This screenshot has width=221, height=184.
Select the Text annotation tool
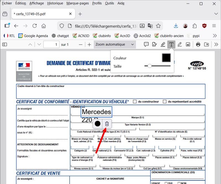click(x=172, y=44)
